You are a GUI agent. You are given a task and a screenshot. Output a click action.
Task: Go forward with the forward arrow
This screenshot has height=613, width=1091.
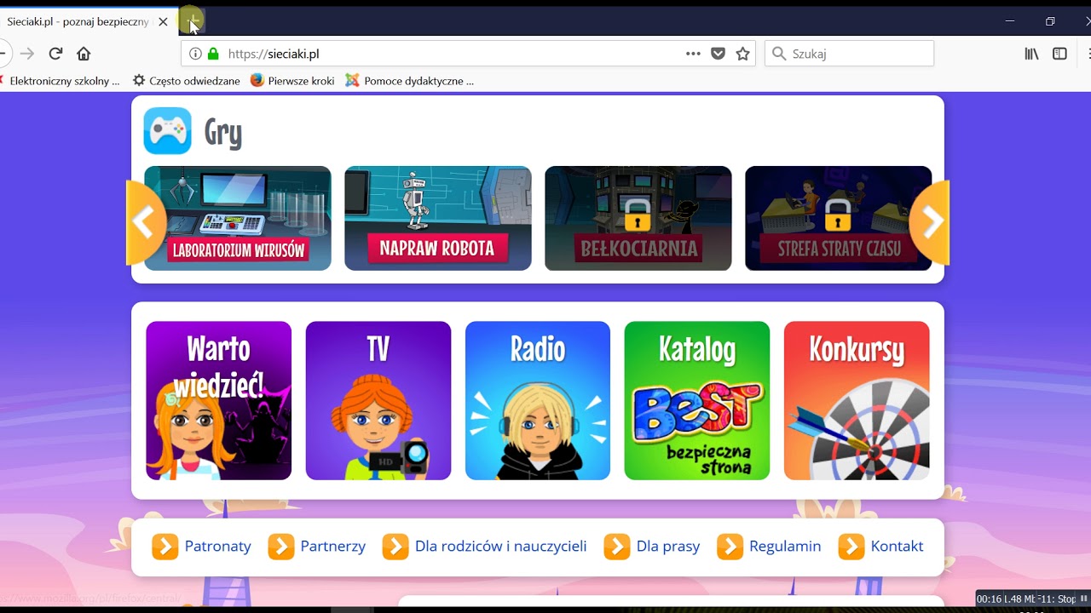(x=27, y=54)
